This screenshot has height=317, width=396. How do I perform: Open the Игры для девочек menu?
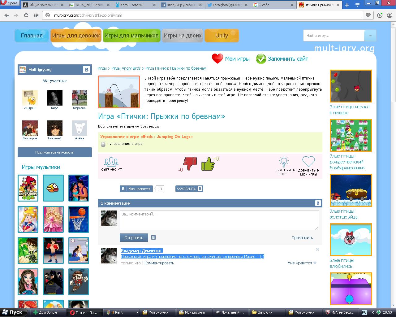[76, 36]
